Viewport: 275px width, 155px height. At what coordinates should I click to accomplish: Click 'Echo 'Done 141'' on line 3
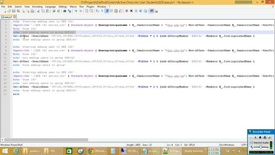25,29
